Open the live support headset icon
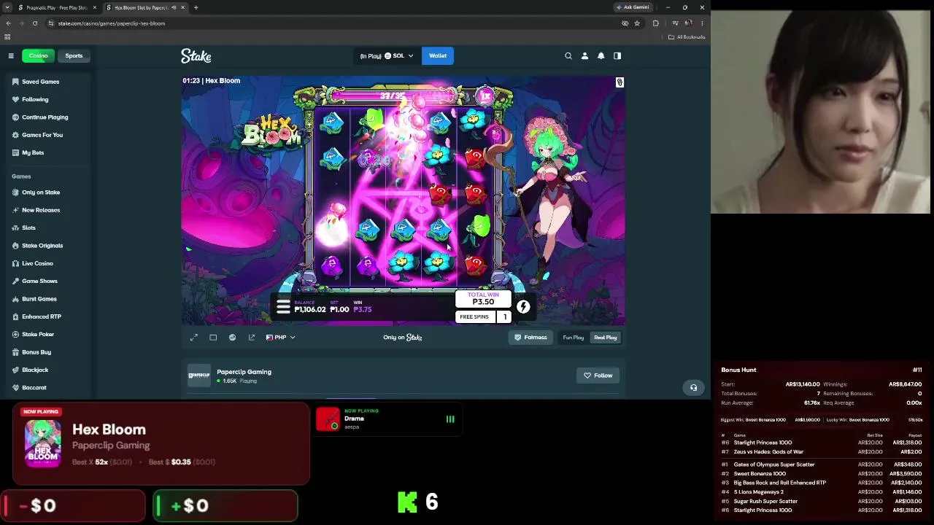Viewport: 934px width, 525px height. click(x=693, y=387)
